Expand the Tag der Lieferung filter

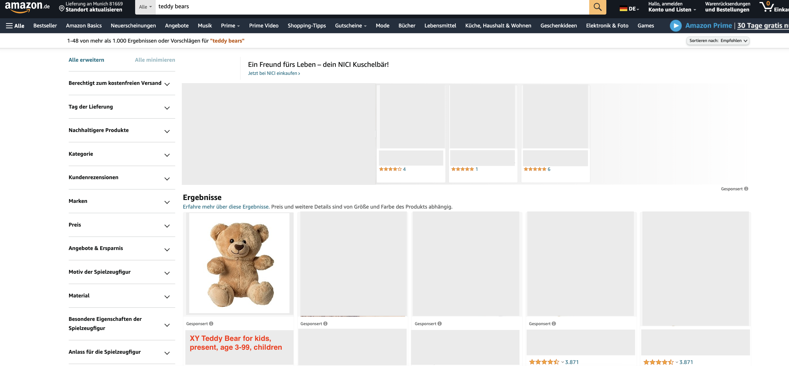122,107
